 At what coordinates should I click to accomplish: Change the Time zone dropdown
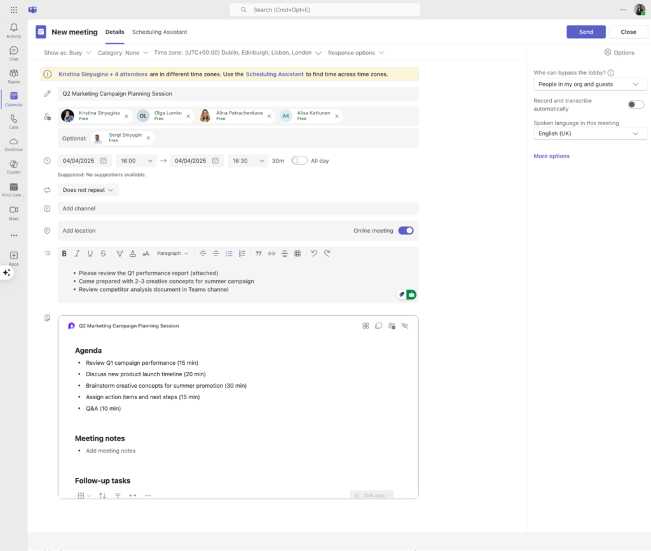click(x=238, y=53)
